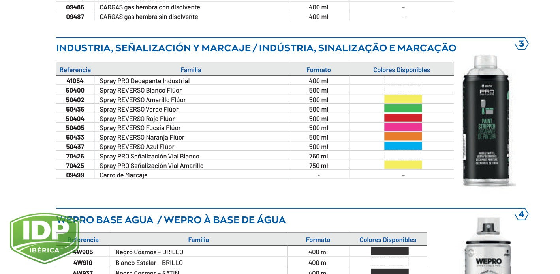560x274 pixels.
Task: Click the WEPRO spray can image
Action: click(488, 246)
